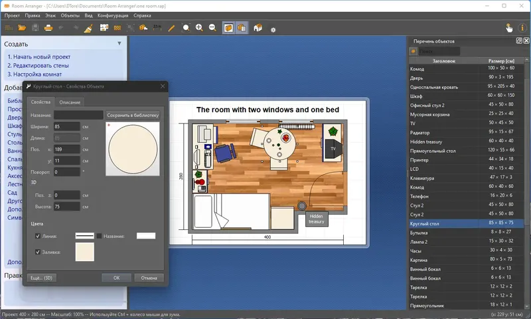Click the zoom in magnifier icon

199,28
